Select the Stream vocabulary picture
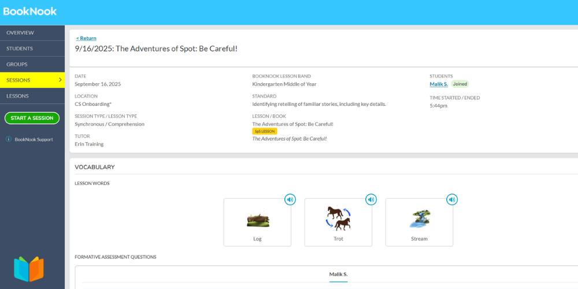Image resolution: width=578 pixels, height=289 pixels. [420, 220]
